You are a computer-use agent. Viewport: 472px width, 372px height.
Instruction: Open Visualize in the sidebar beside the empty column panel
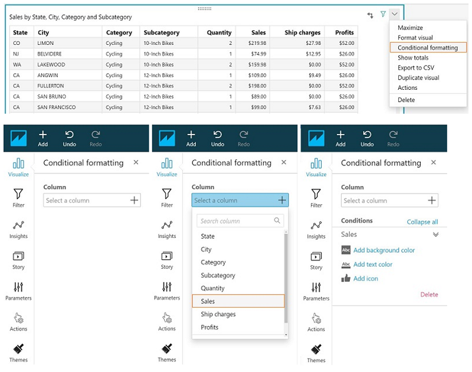[x=18, y=168]
